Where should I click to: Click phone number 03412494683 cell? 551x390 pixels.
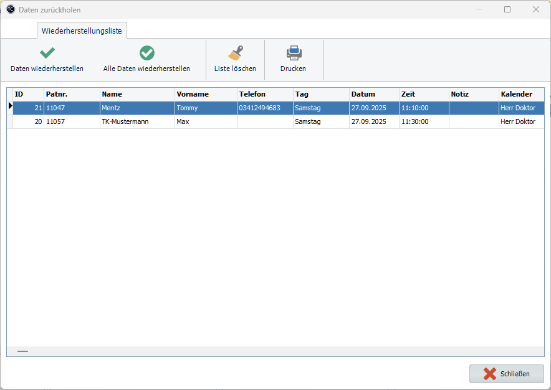click(x=264, y=108)
